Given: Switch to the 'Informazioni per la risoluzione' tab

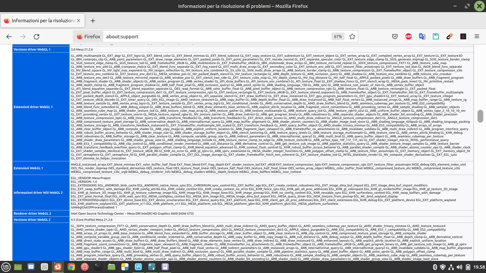Looking at the screenshot, I should [x=42, y=20].
